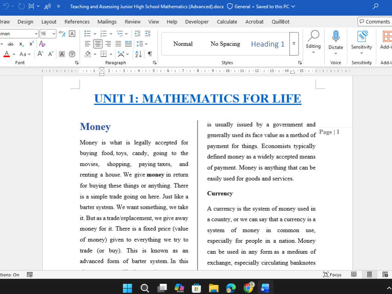This screenshot has height=294, width=392.
Task: Click the Borders icon
Action: point(103,54)
